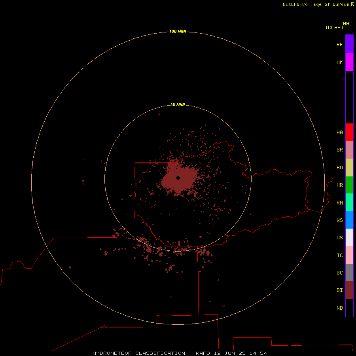356x356 pixels.
Task: Click the RA legend label
Action: point(340,203)
